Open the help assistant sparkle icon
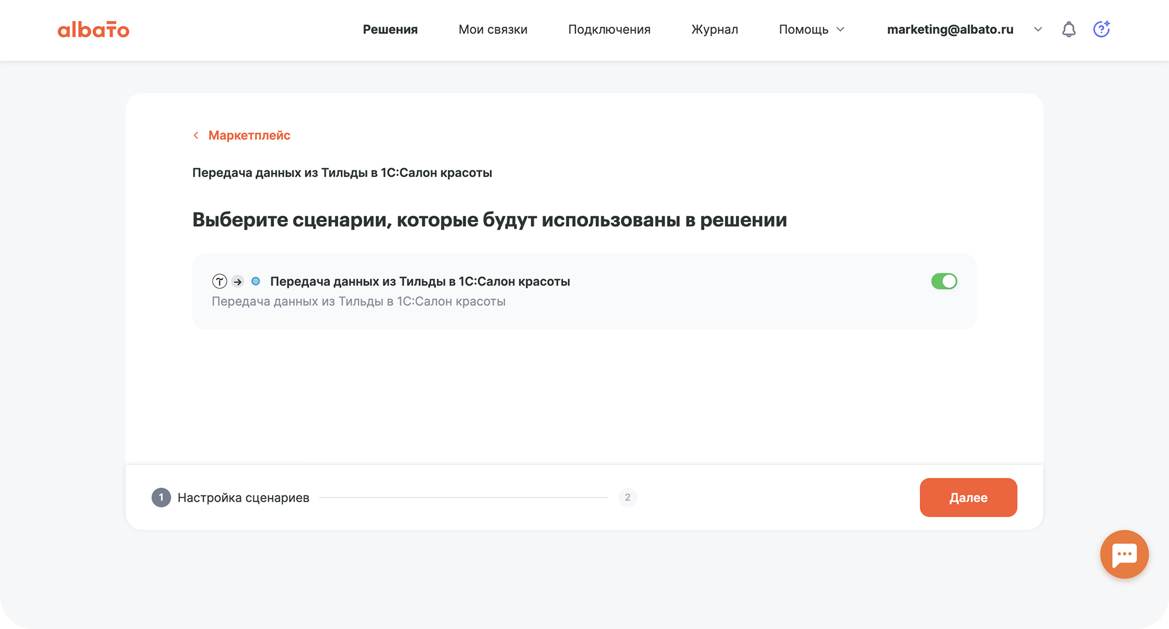Screen dimensions: 1169x629 1101,29
